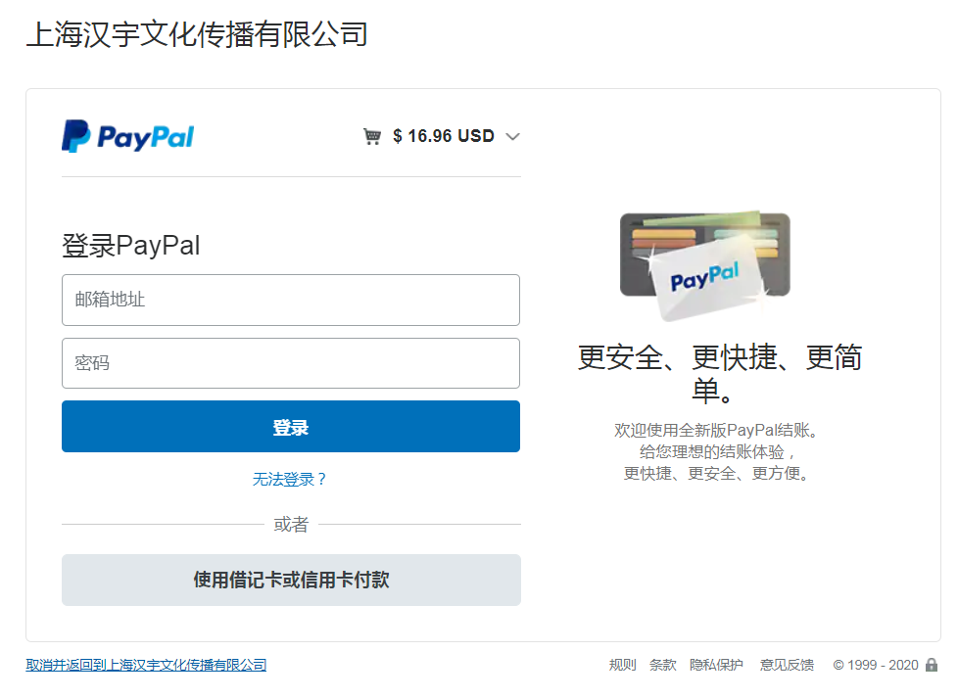Image resolution: width=958 pixels, height=699 pixels.
Task: Open the 条款 footer link
Action: coord(663,665)
